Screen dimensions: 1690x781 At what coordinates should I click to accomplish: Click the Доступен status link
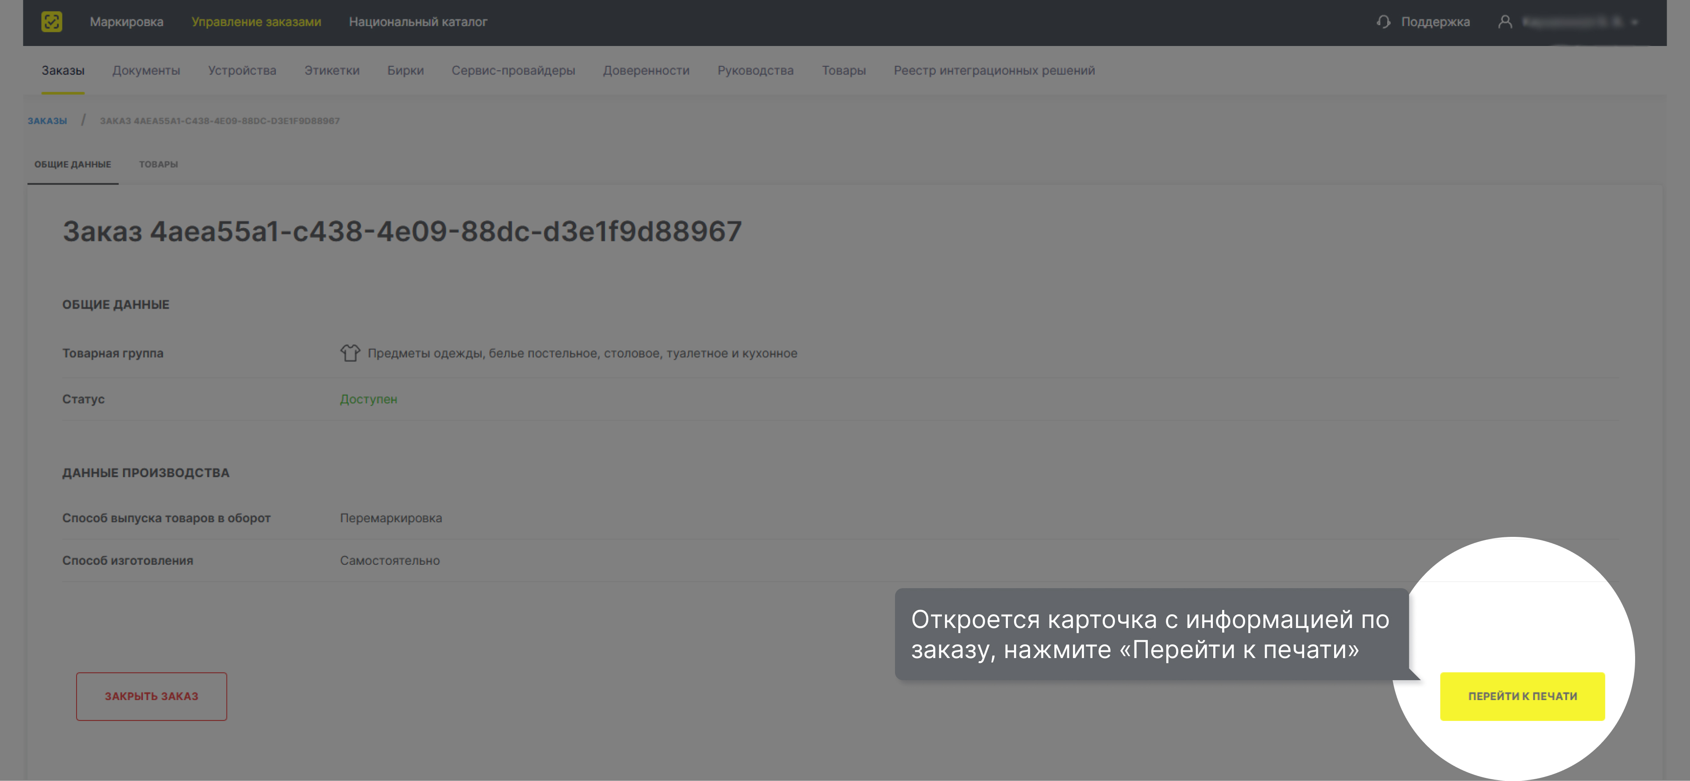point(368,398)
